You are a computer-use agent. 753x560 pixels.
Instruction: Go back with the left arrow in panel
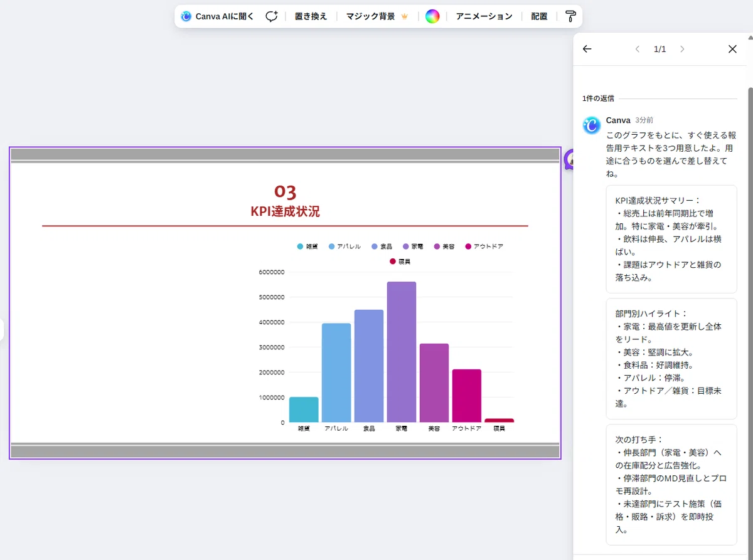point(587,49)
